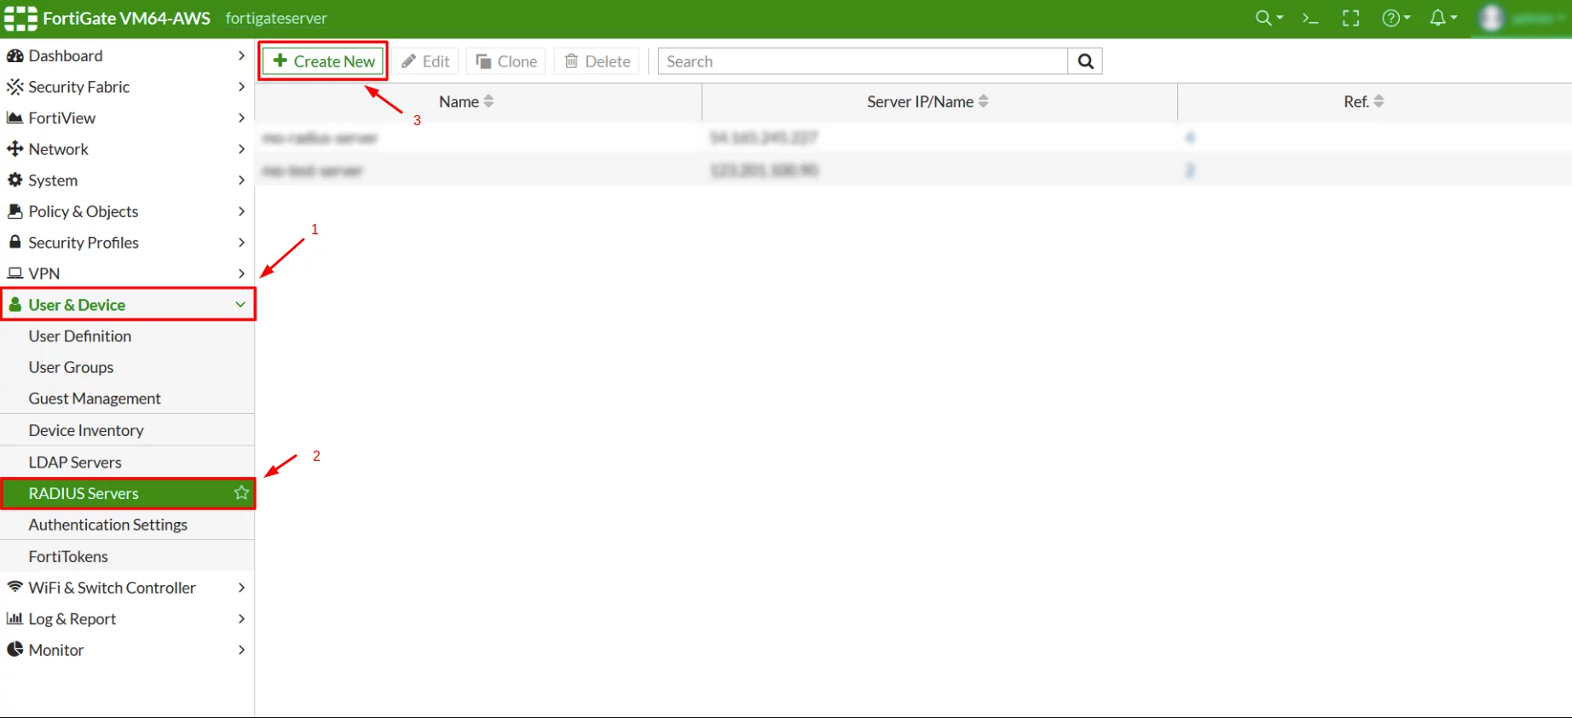Open the CLI console icon
This screenshot has height=718, width=1572.
point(1310,18)
